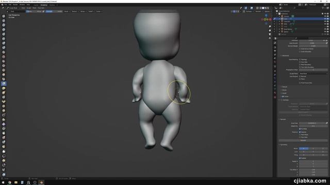Enable Grab Silhouette checkbox
Viewport: 330px width, 185px height.
(300, 51)
